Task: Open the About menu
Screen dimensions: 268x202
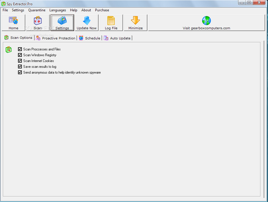Action: click(x=86, y=10)
